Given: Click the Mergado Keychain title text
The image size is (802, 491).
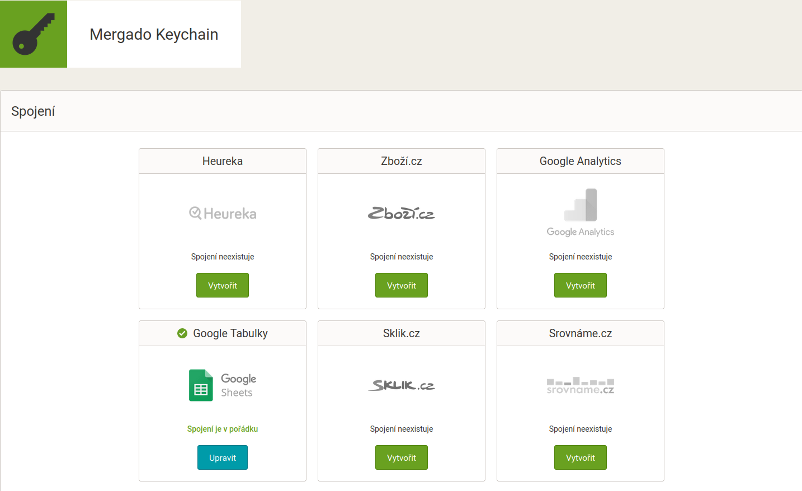Looking at the screenshot, I should (x=154, y=35).
